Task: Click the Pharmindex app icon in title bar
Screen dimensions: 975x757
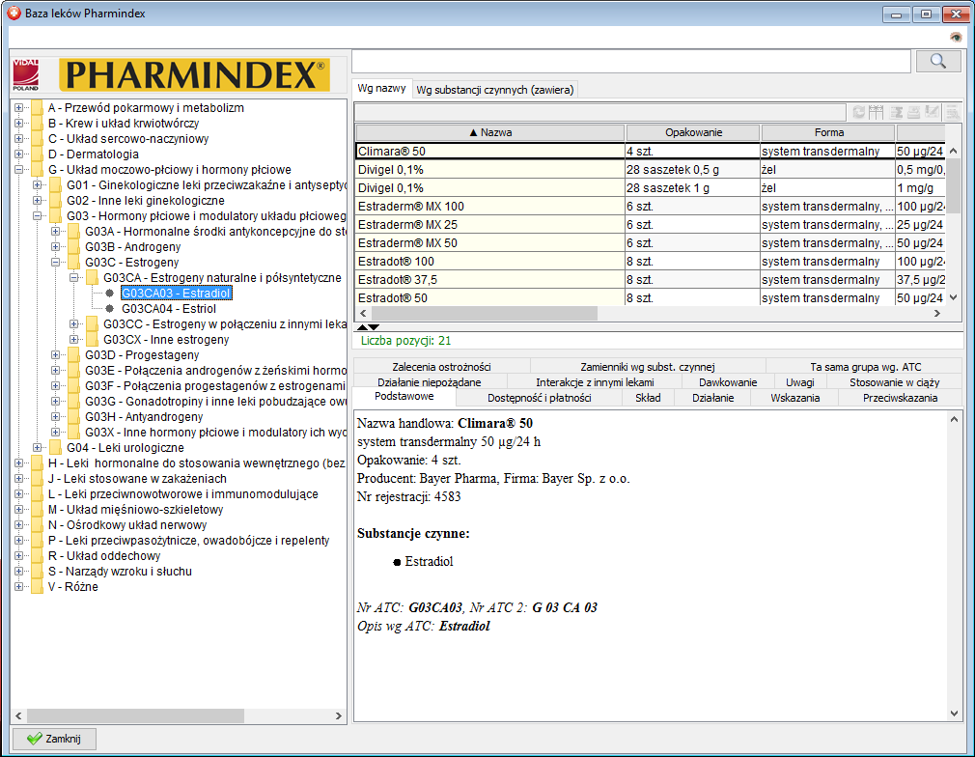Action: point(14,13)
